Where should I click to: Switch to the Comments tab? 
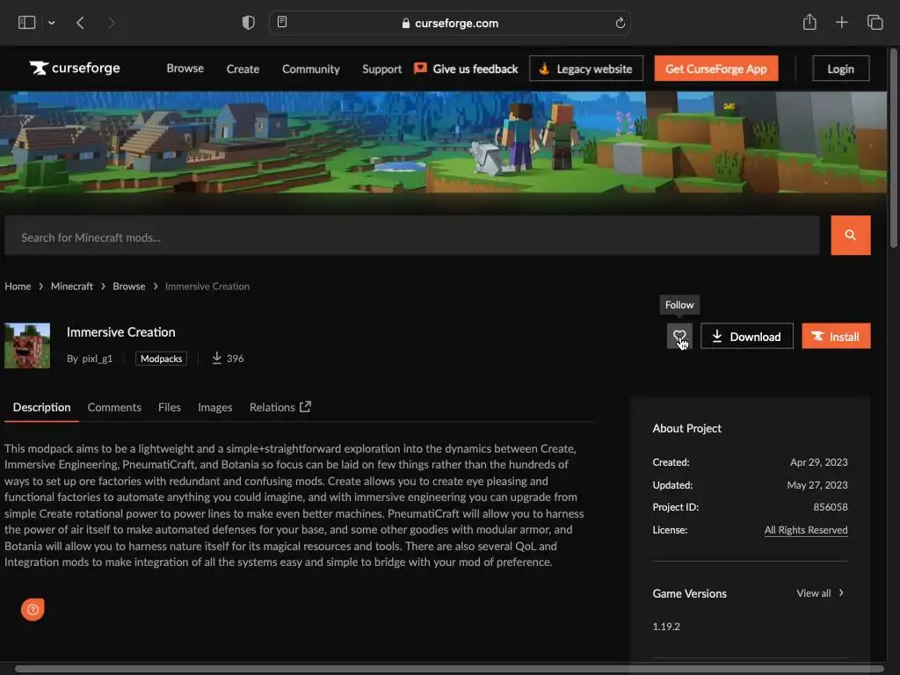pos(114,408)
